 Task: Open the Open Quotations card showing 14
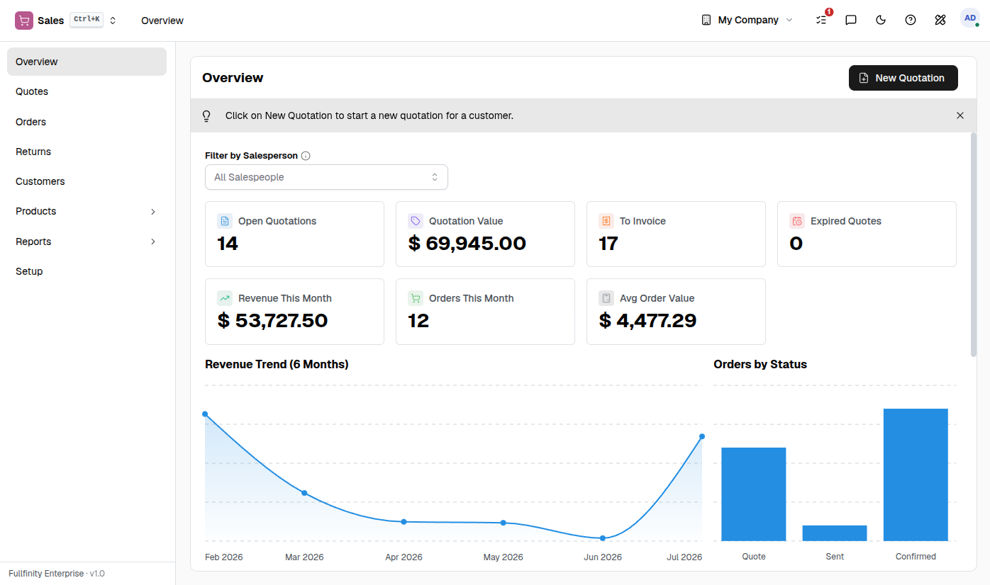tap(294, 234)
